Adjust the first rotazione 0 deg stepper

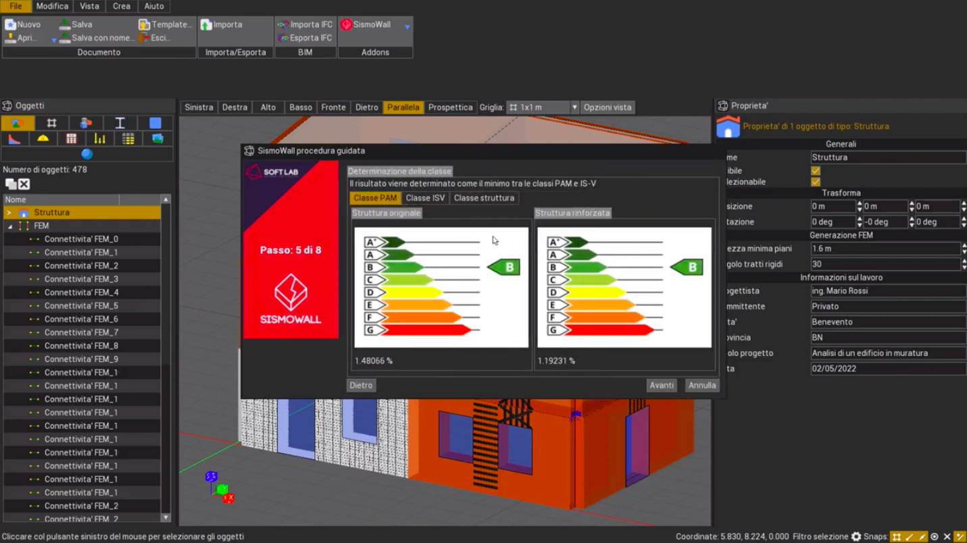[x=860, y=222]
